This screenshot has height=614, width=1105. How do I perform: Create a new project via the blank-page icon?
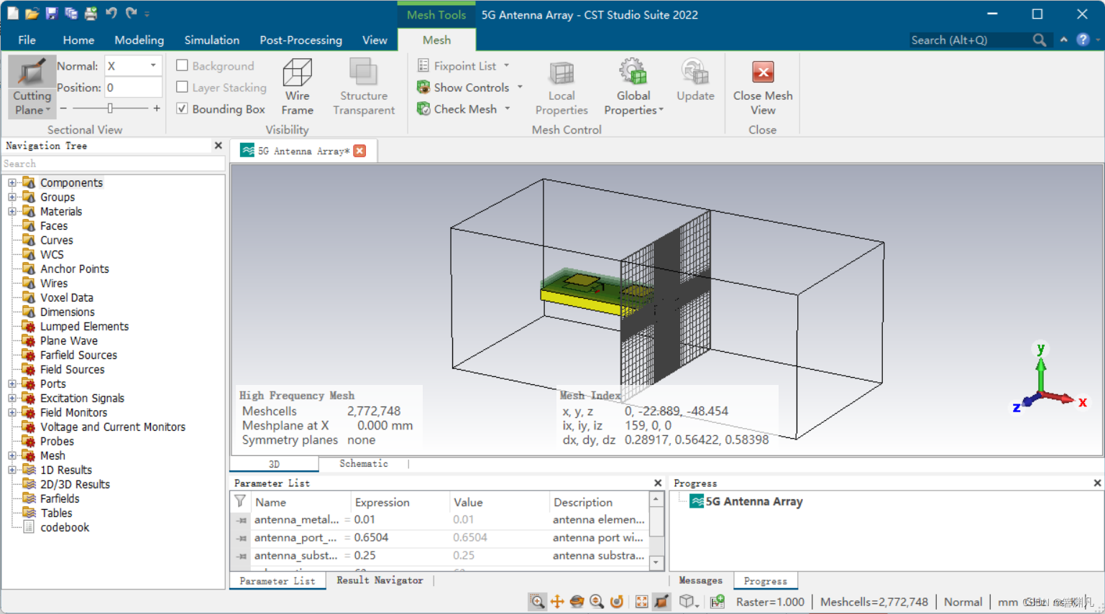tap(13, 14)
